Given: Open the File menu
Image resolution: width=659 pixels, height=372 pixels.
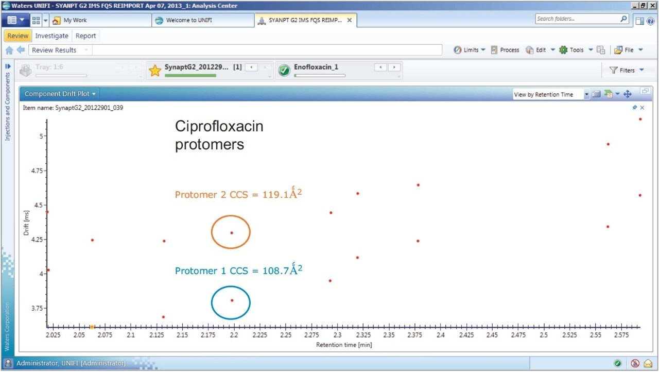Looking at the screenshot, I should pos(624,50).
